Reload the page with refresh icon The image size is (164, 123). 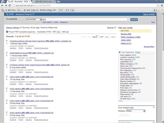(x=10, y=5)
